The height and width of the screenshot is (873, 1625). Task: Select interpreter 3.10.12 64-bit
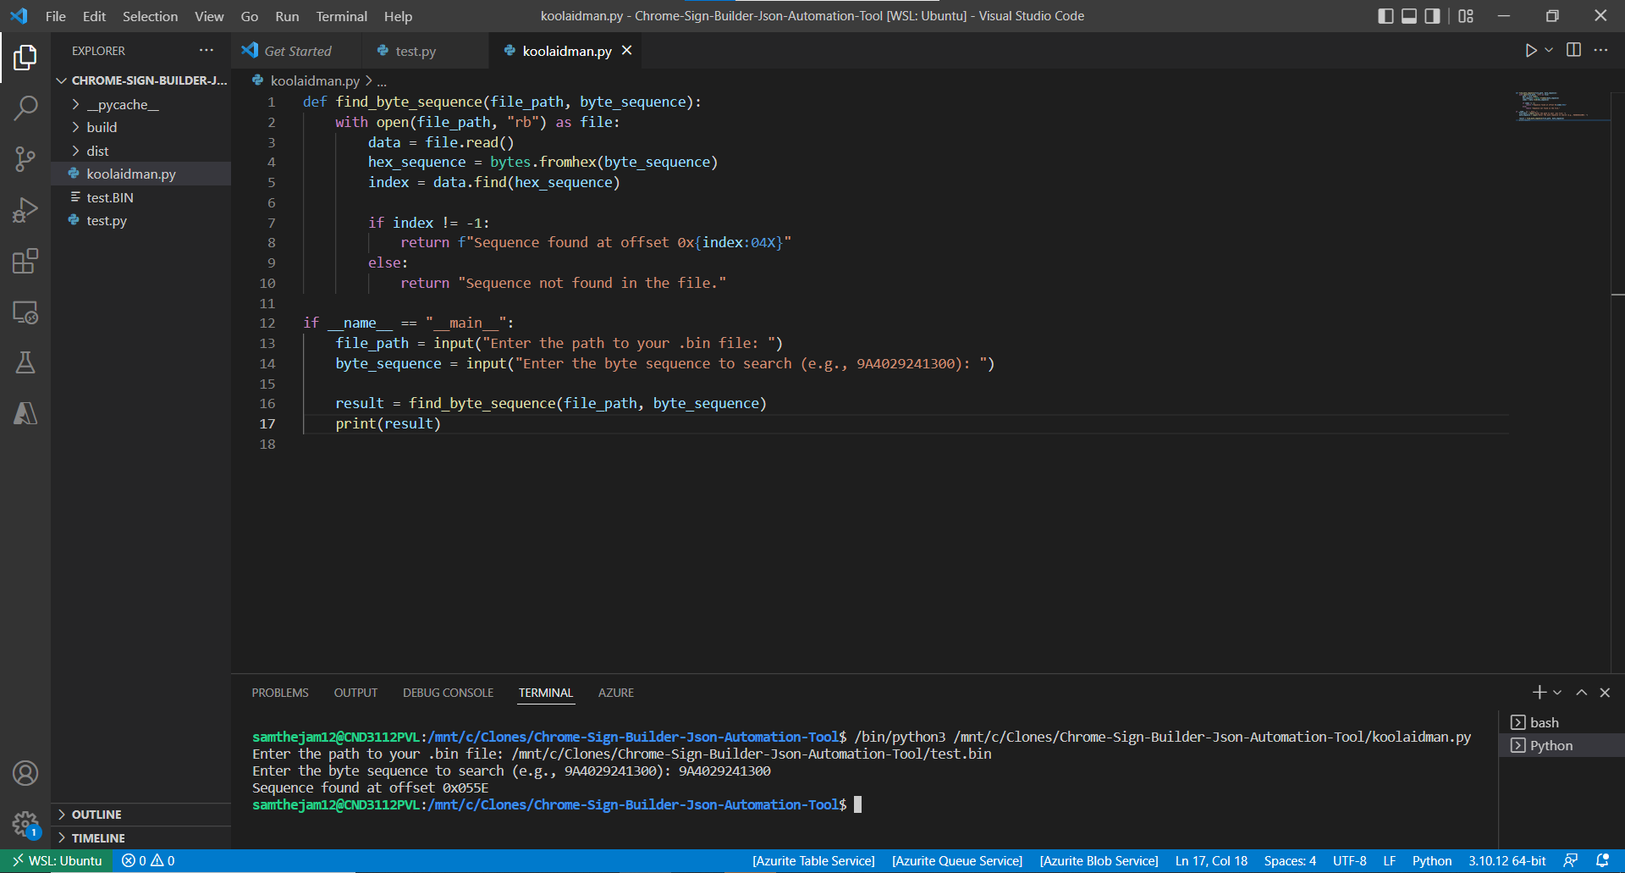1507,860
